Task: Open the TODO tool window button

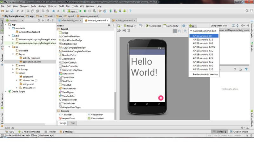Action: pyautogui.click(x=10, y=132)
